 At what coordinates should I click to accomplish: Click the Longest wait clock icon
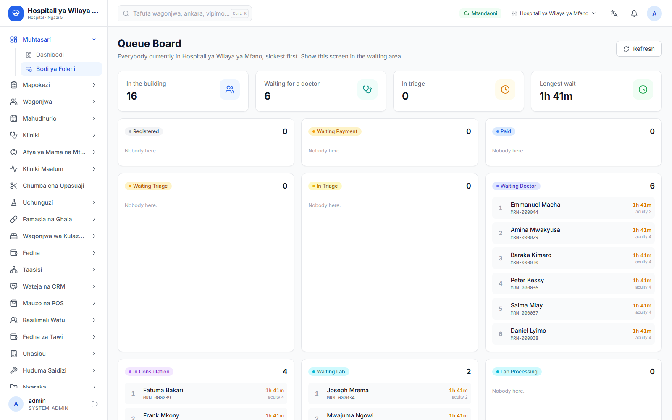[x=643, y=89]
